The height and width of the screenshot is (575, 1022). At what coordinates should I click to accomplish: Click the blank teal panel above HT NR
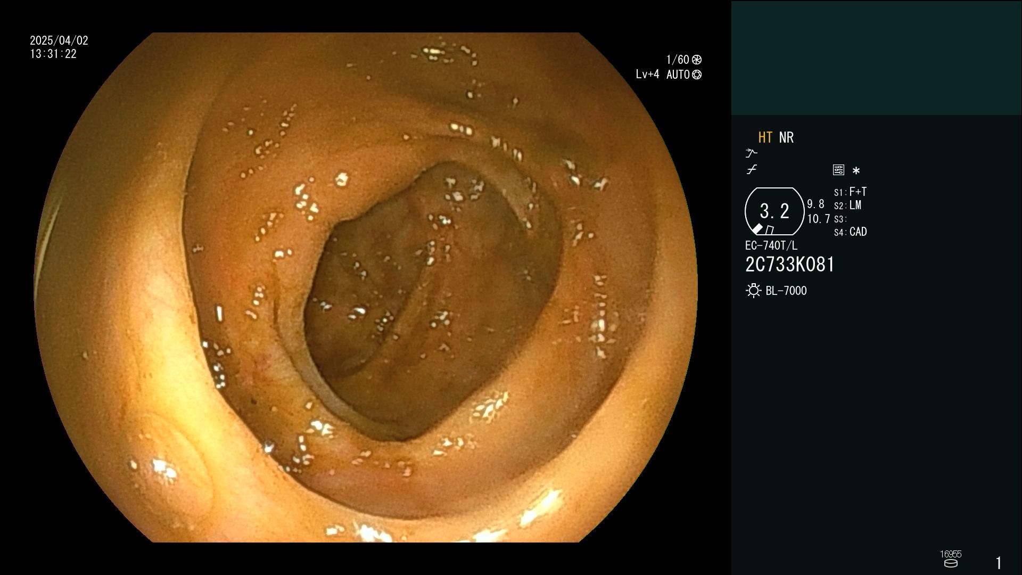click(876, 57)
